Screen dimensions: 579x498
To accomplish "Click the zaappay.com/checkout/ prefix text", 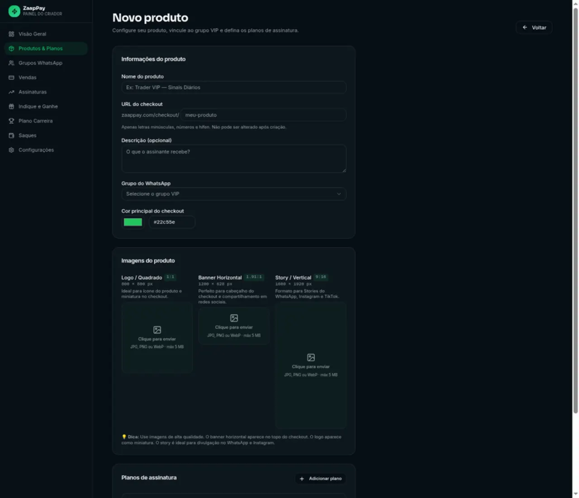I will coord(150,115).
